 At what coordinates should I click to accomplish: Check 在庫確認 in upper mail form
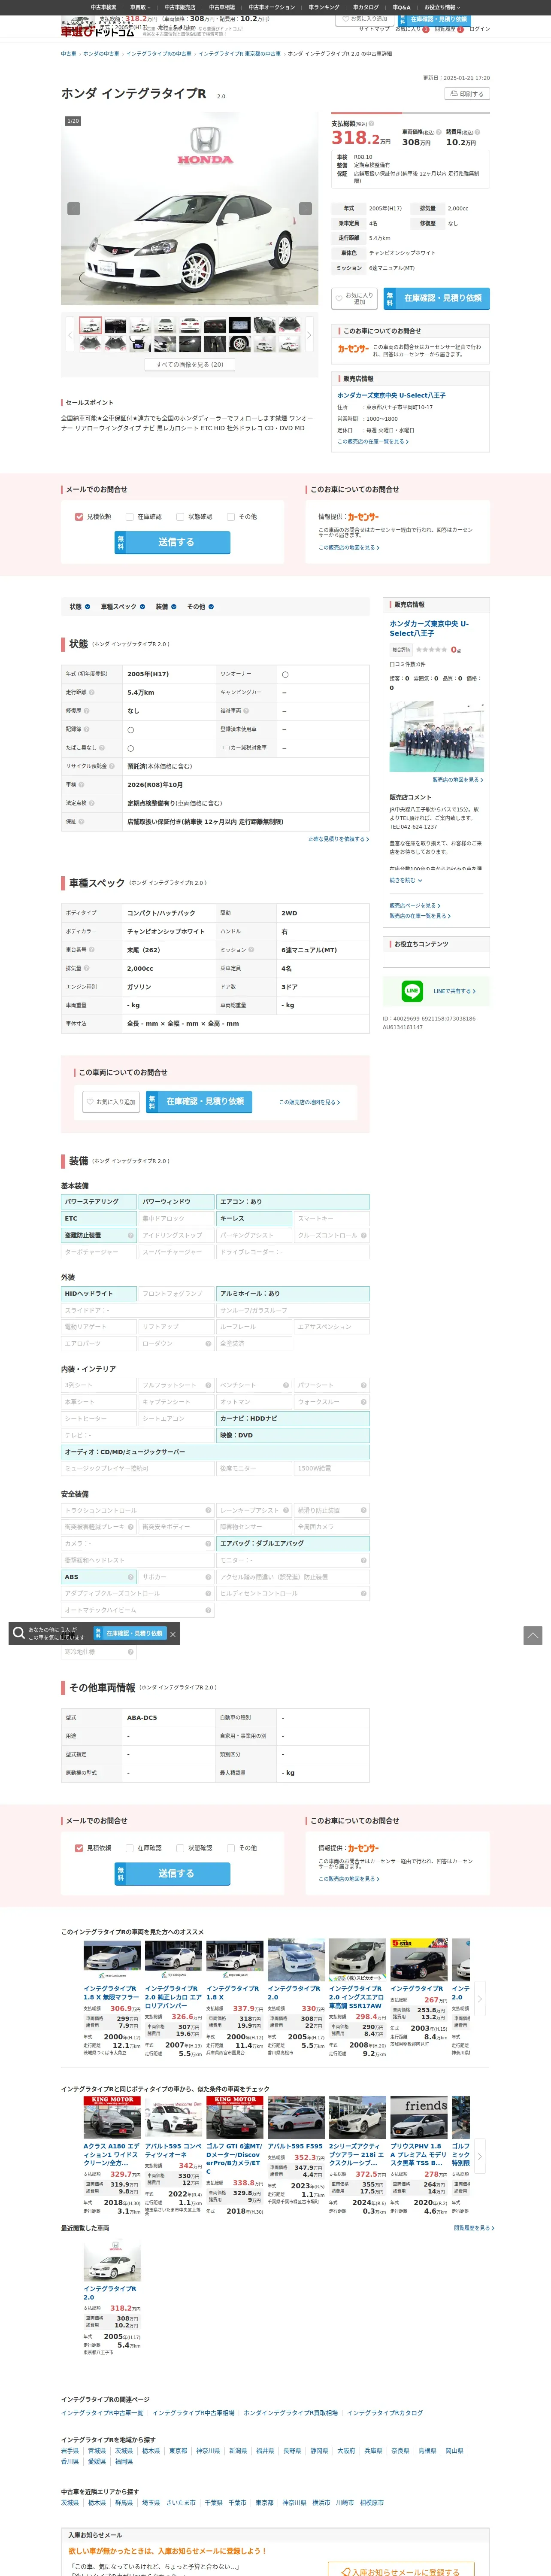pyautogui.click(x=130, y=517)
